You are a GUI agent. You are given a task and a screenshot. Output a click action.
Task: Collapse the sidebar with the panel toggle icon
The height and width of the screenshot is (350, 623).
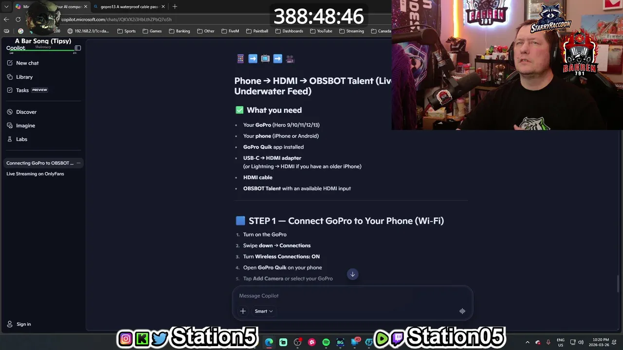tap(77, 48)
